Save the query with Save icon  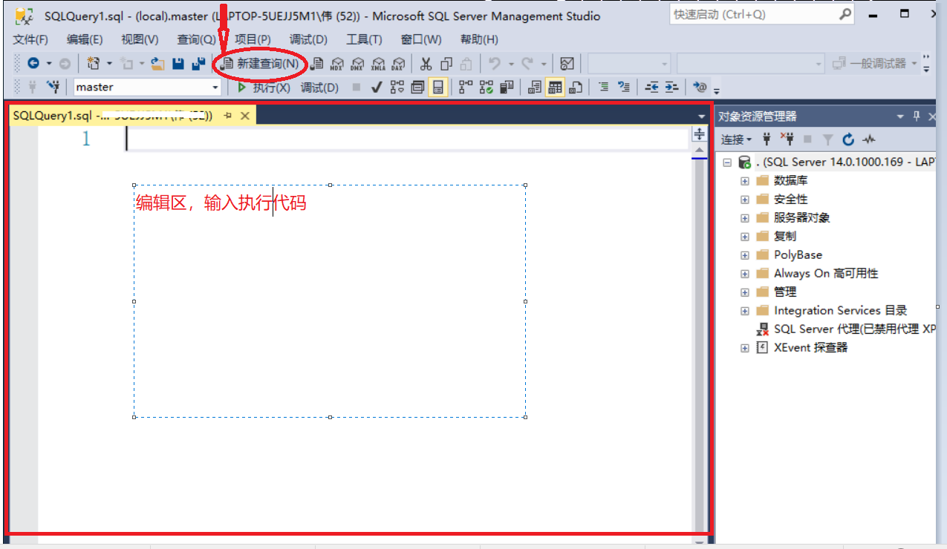pos(178,64)
